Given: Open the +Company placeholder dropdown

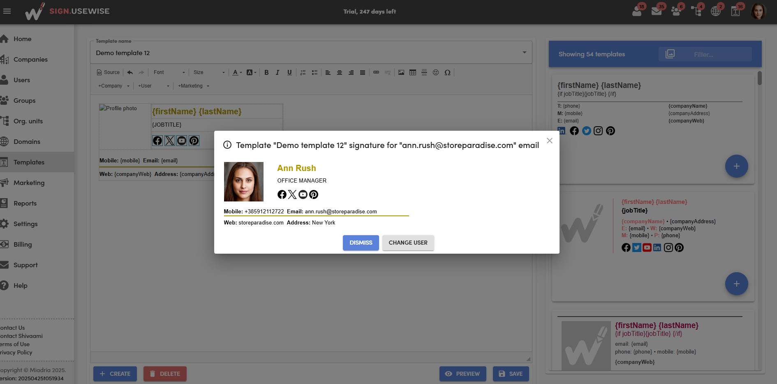Looking at the screenshot, I should [x=114, y=86].
